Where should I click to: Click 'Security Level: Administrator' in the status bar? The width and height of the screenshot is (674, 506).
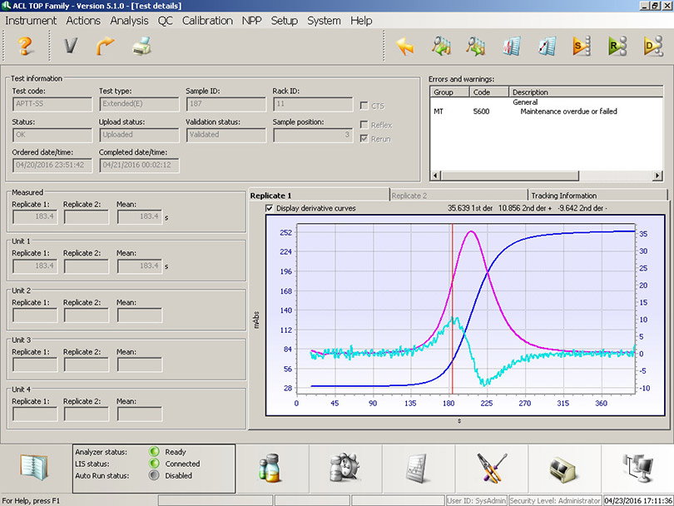click(555, 501)
